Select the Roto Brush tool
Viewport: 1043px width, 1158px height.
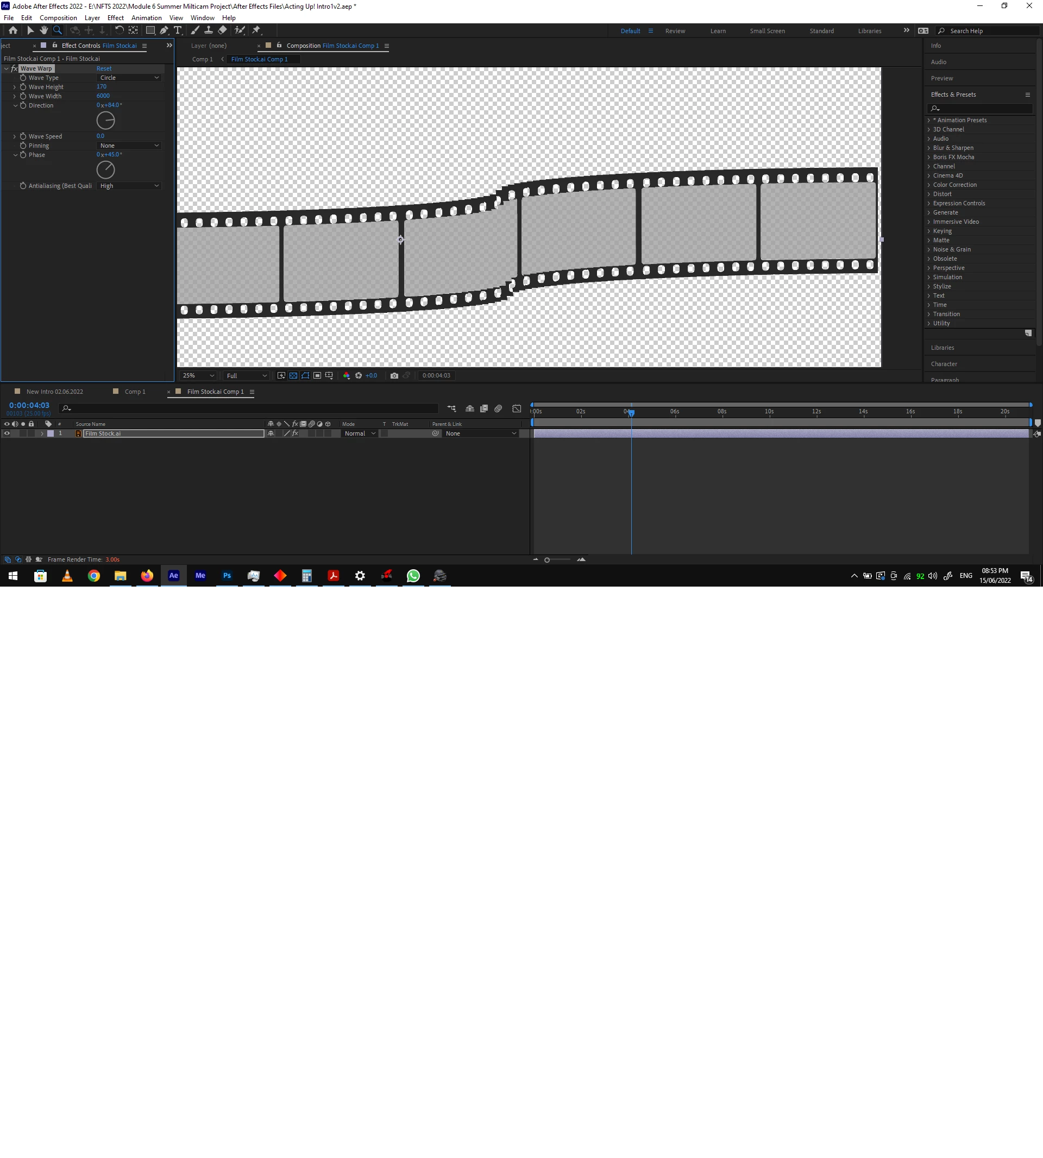(240, 30)
